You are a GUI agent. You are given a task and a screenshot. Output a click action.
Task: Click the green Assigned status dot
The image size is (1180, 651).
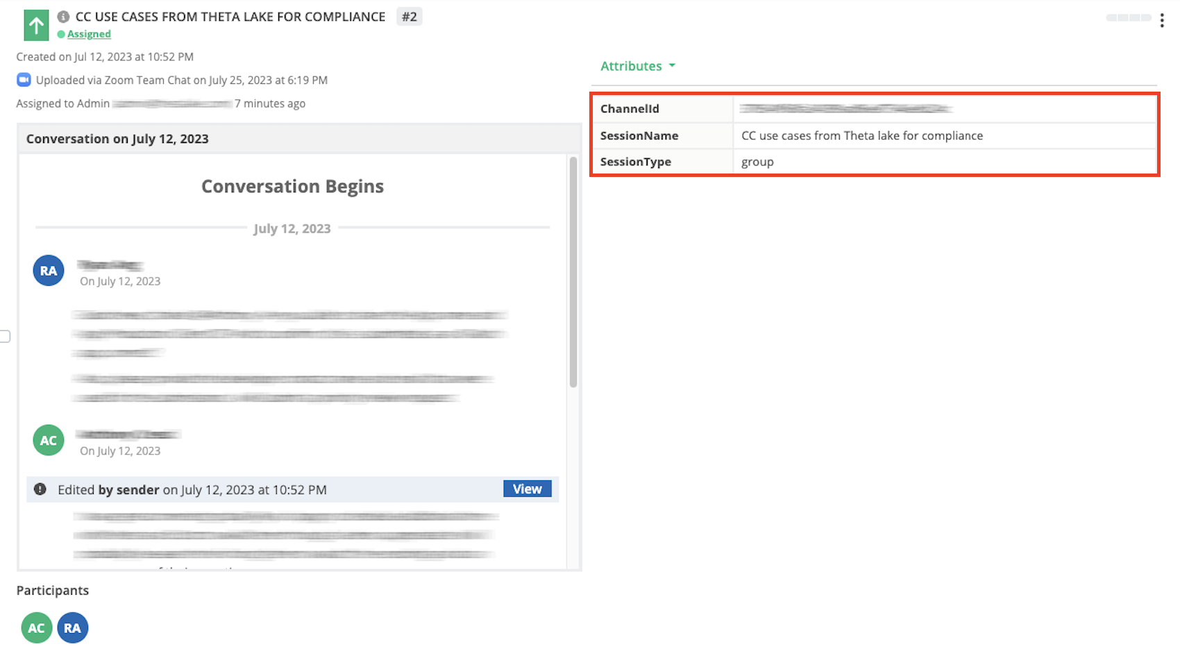(x=61, y=34)
